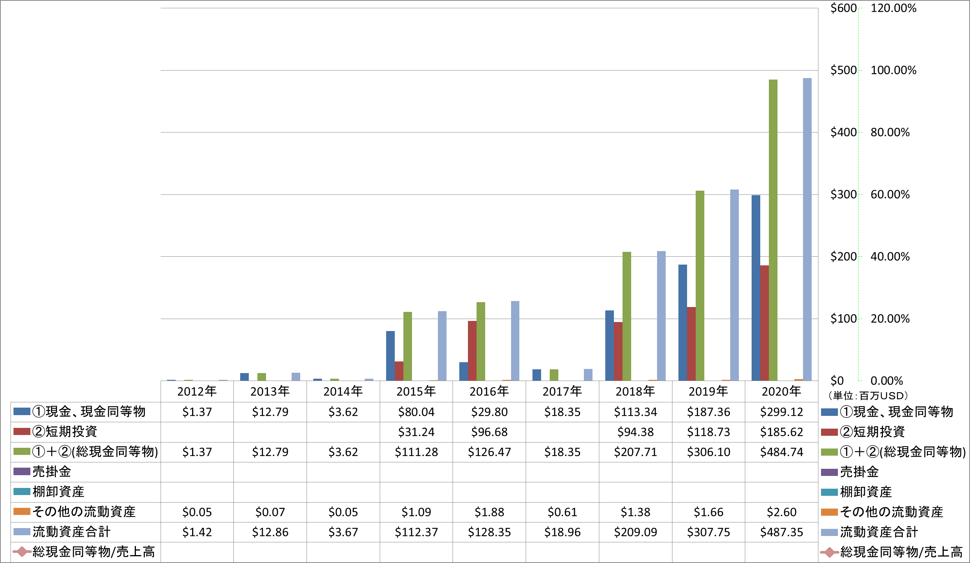Click the 2015年 column header
970x563 pixels.
click(416, 391)
